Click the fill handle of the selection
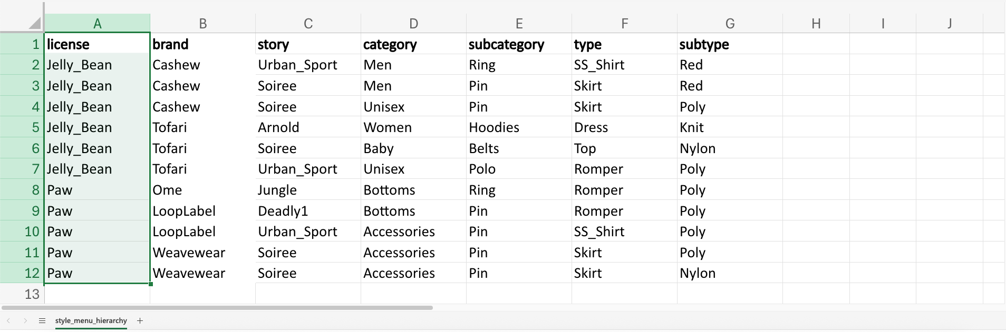 (x=151, y=284)
